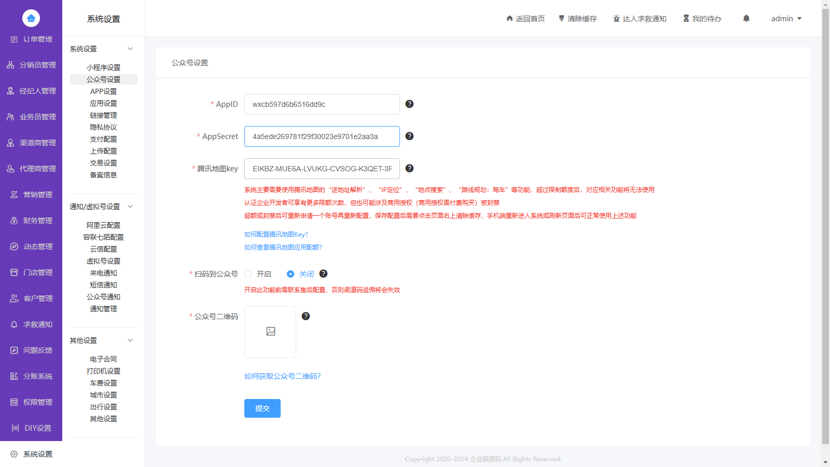The width and height of the screenshot is (830, 467).
Task: Collapse the 通知/虚拟号设置 group
Action: click(130, 207)
